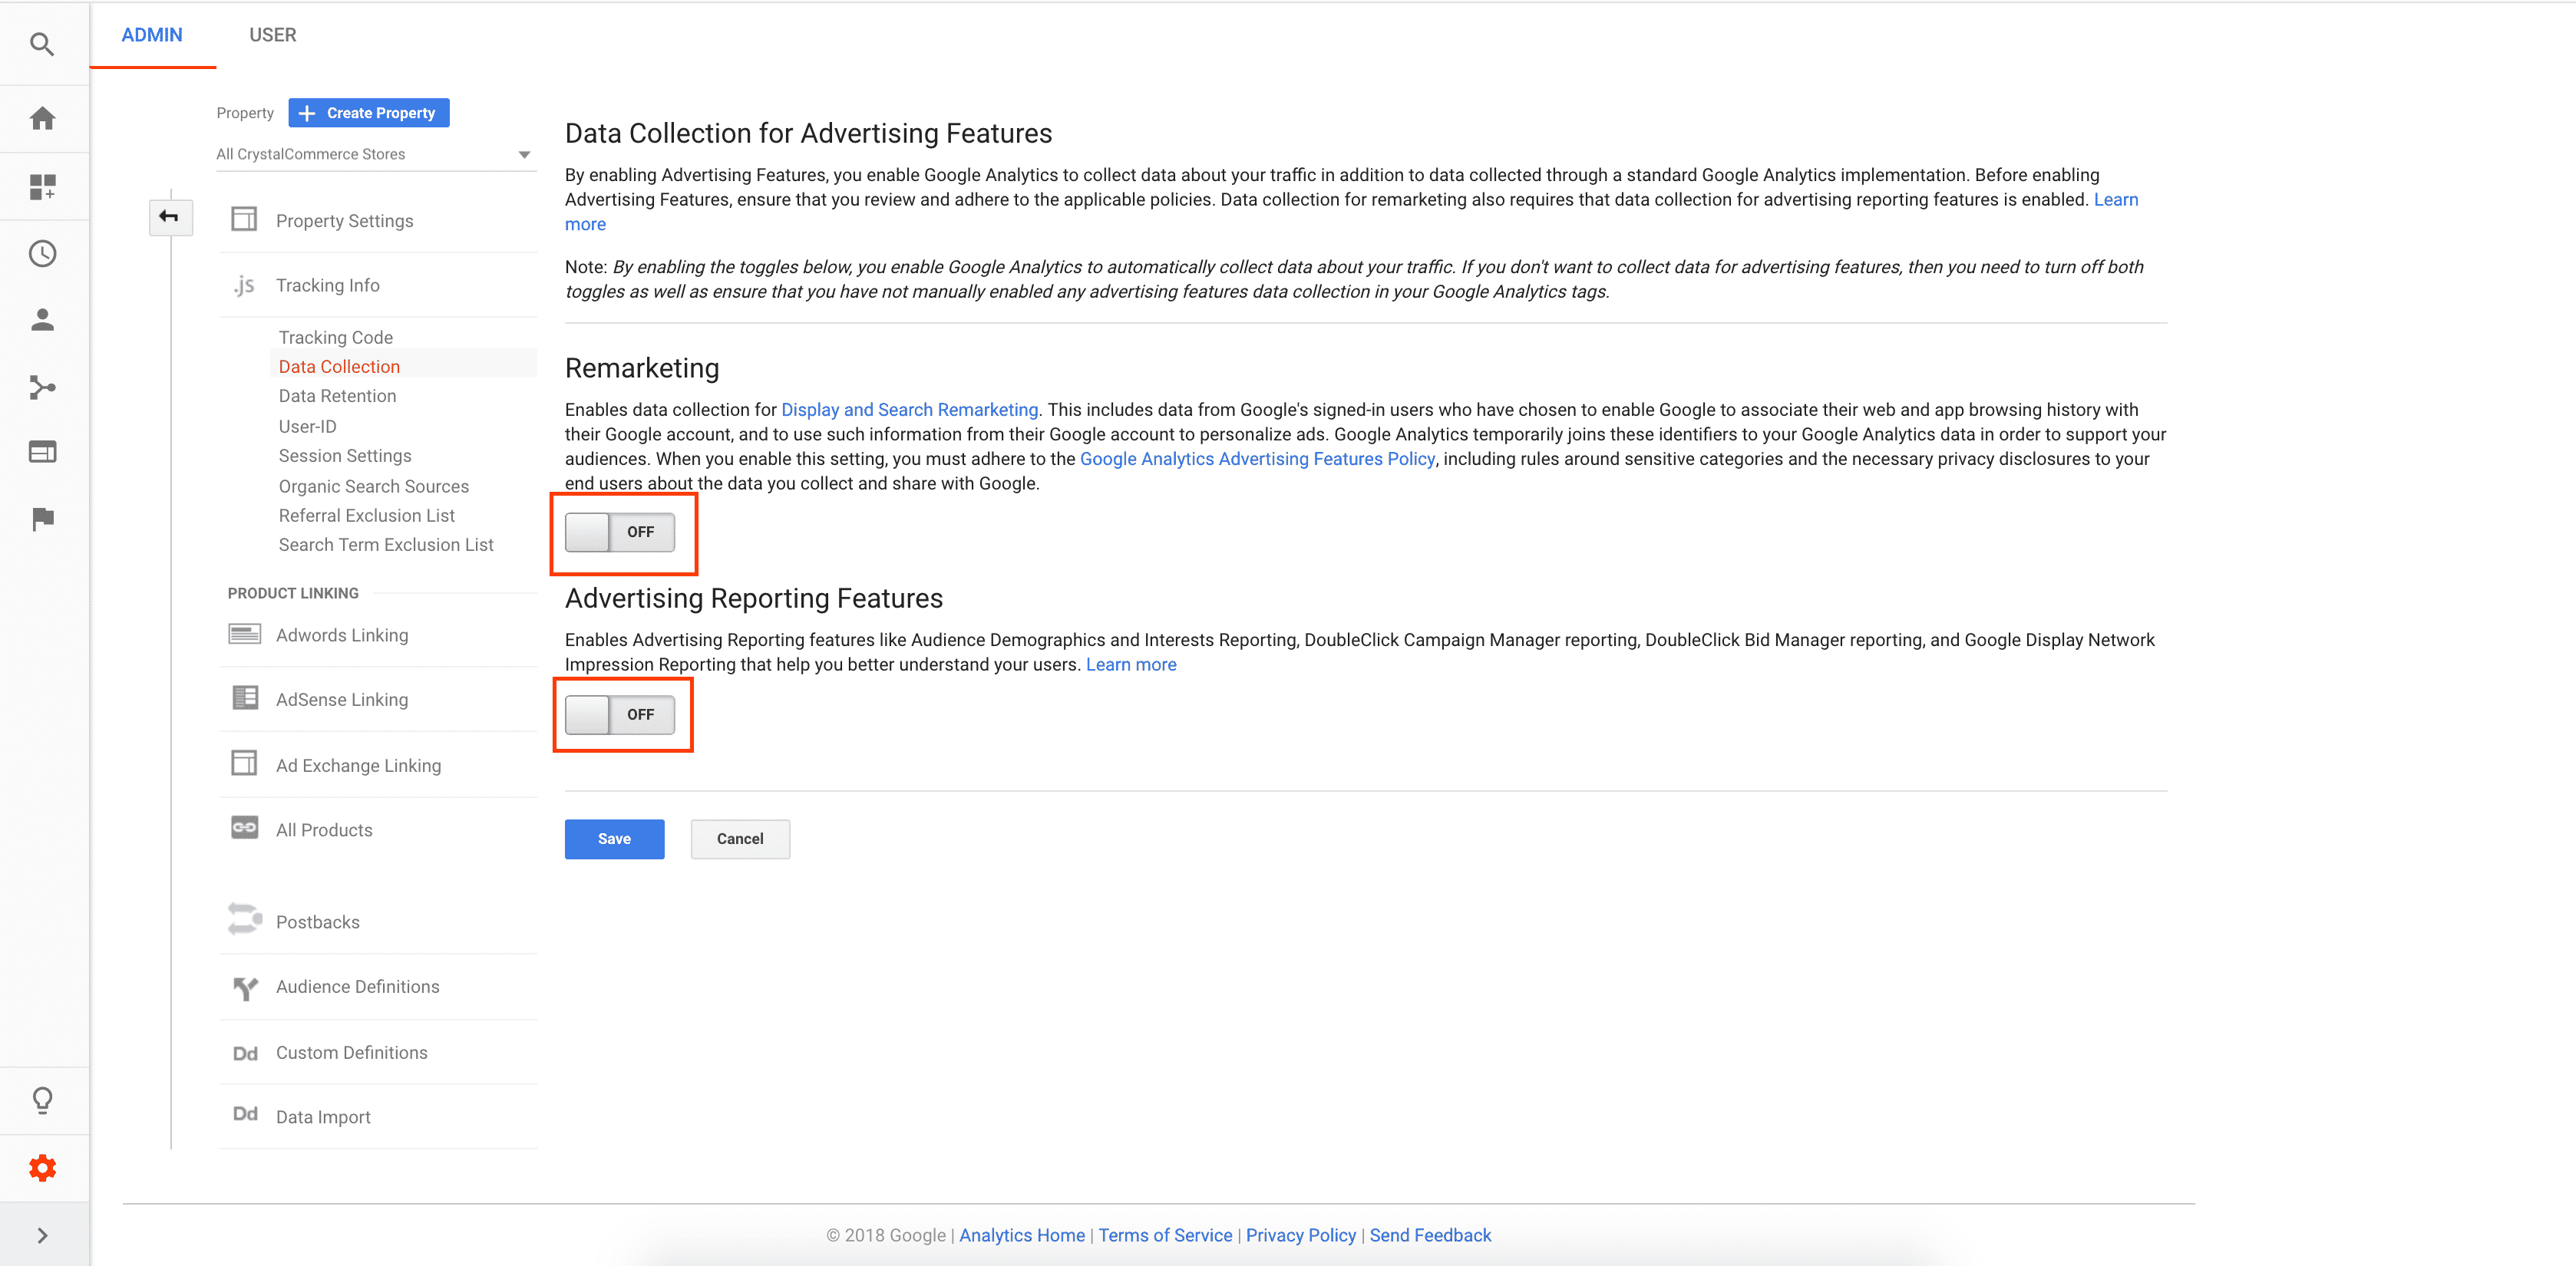This screenshot has height=1266, width=2576.
Task: Click Data Import Dd icon
Action: coord(244,1115)
